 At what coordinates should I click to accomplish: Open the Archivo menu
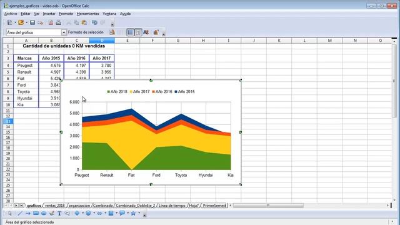coord(11,14)
